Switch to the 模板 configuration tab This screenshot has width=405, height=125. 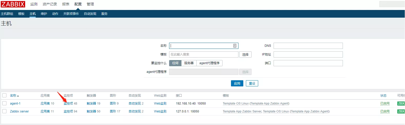[21, 14]
